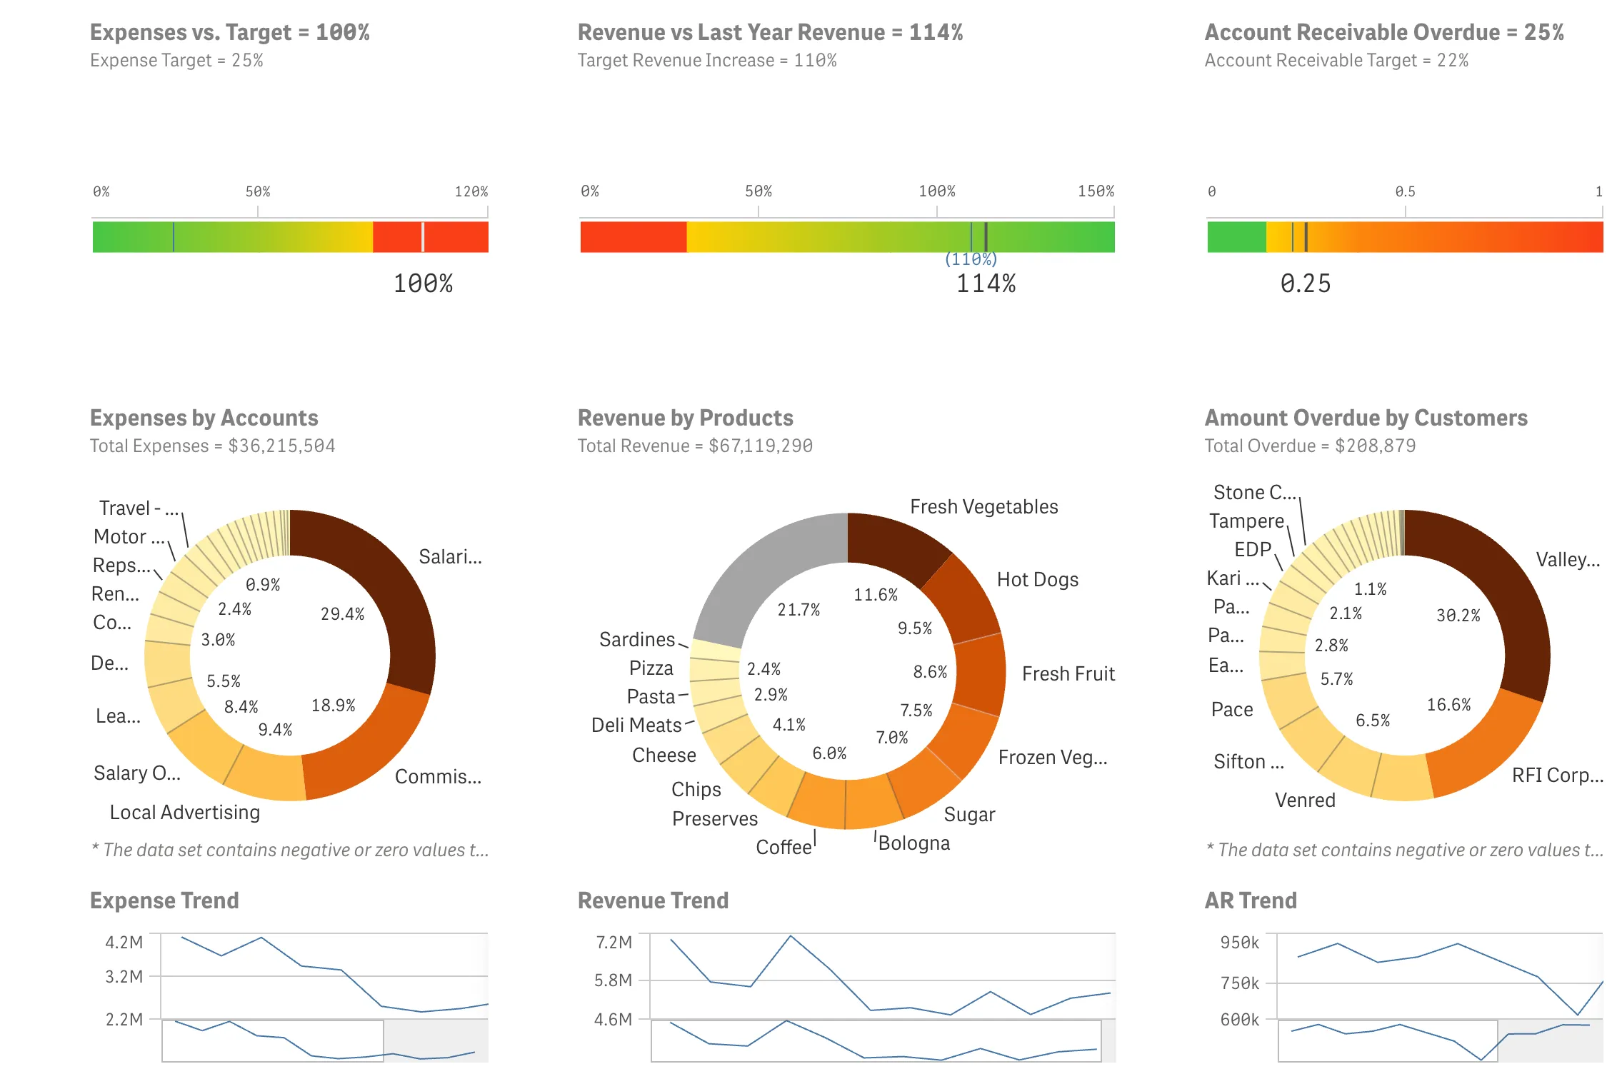Click the Venred label
Screen dimensions: 1617x1074
click(1305, 801)
